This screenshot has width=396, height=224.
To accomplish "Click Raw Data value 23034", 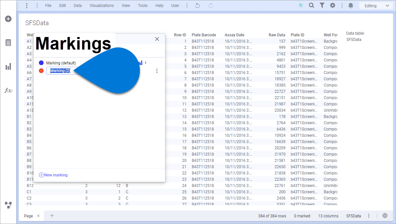I will (x=280, y=110).
